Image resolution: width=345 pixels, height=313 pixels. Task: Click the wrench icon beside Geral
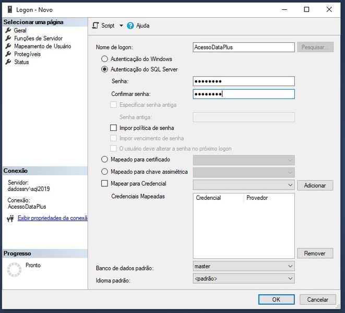8,30
